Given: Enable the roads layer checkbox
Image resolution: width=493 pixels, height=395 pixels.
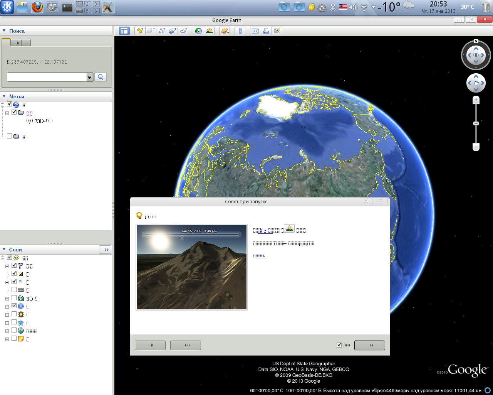Looking at the screenshot, I should point(14,290).
